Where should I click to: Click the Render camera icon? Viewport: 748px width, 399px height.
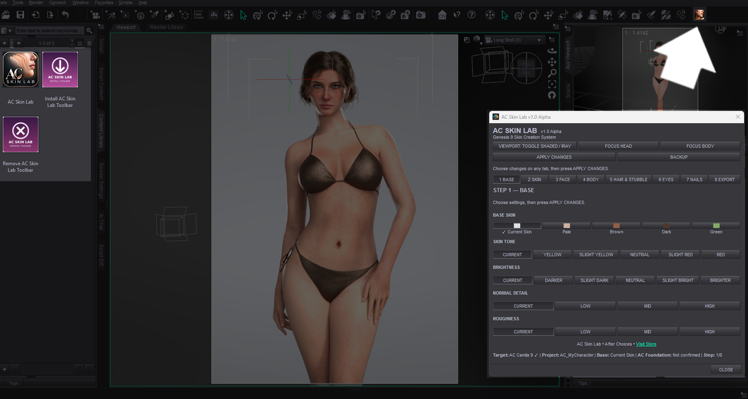point(421,15)
